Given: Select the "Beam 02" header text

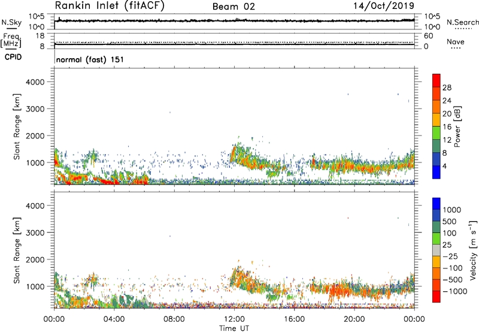Looking at the screenshot, I should [x=234, y=7].
